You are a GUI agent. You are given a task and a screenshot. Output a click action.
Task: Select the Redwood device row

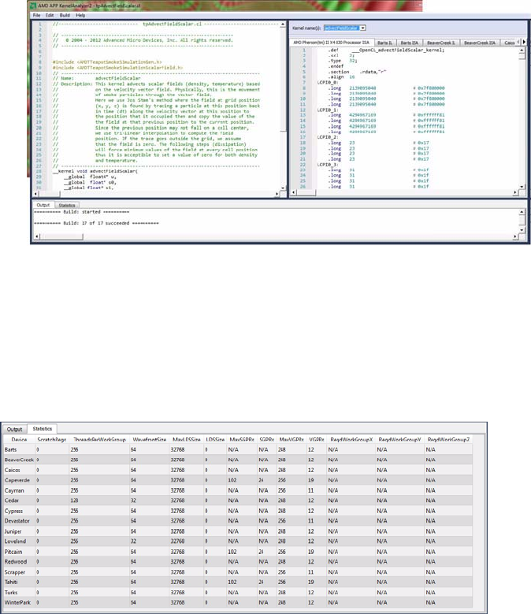[x=237, y=561]
